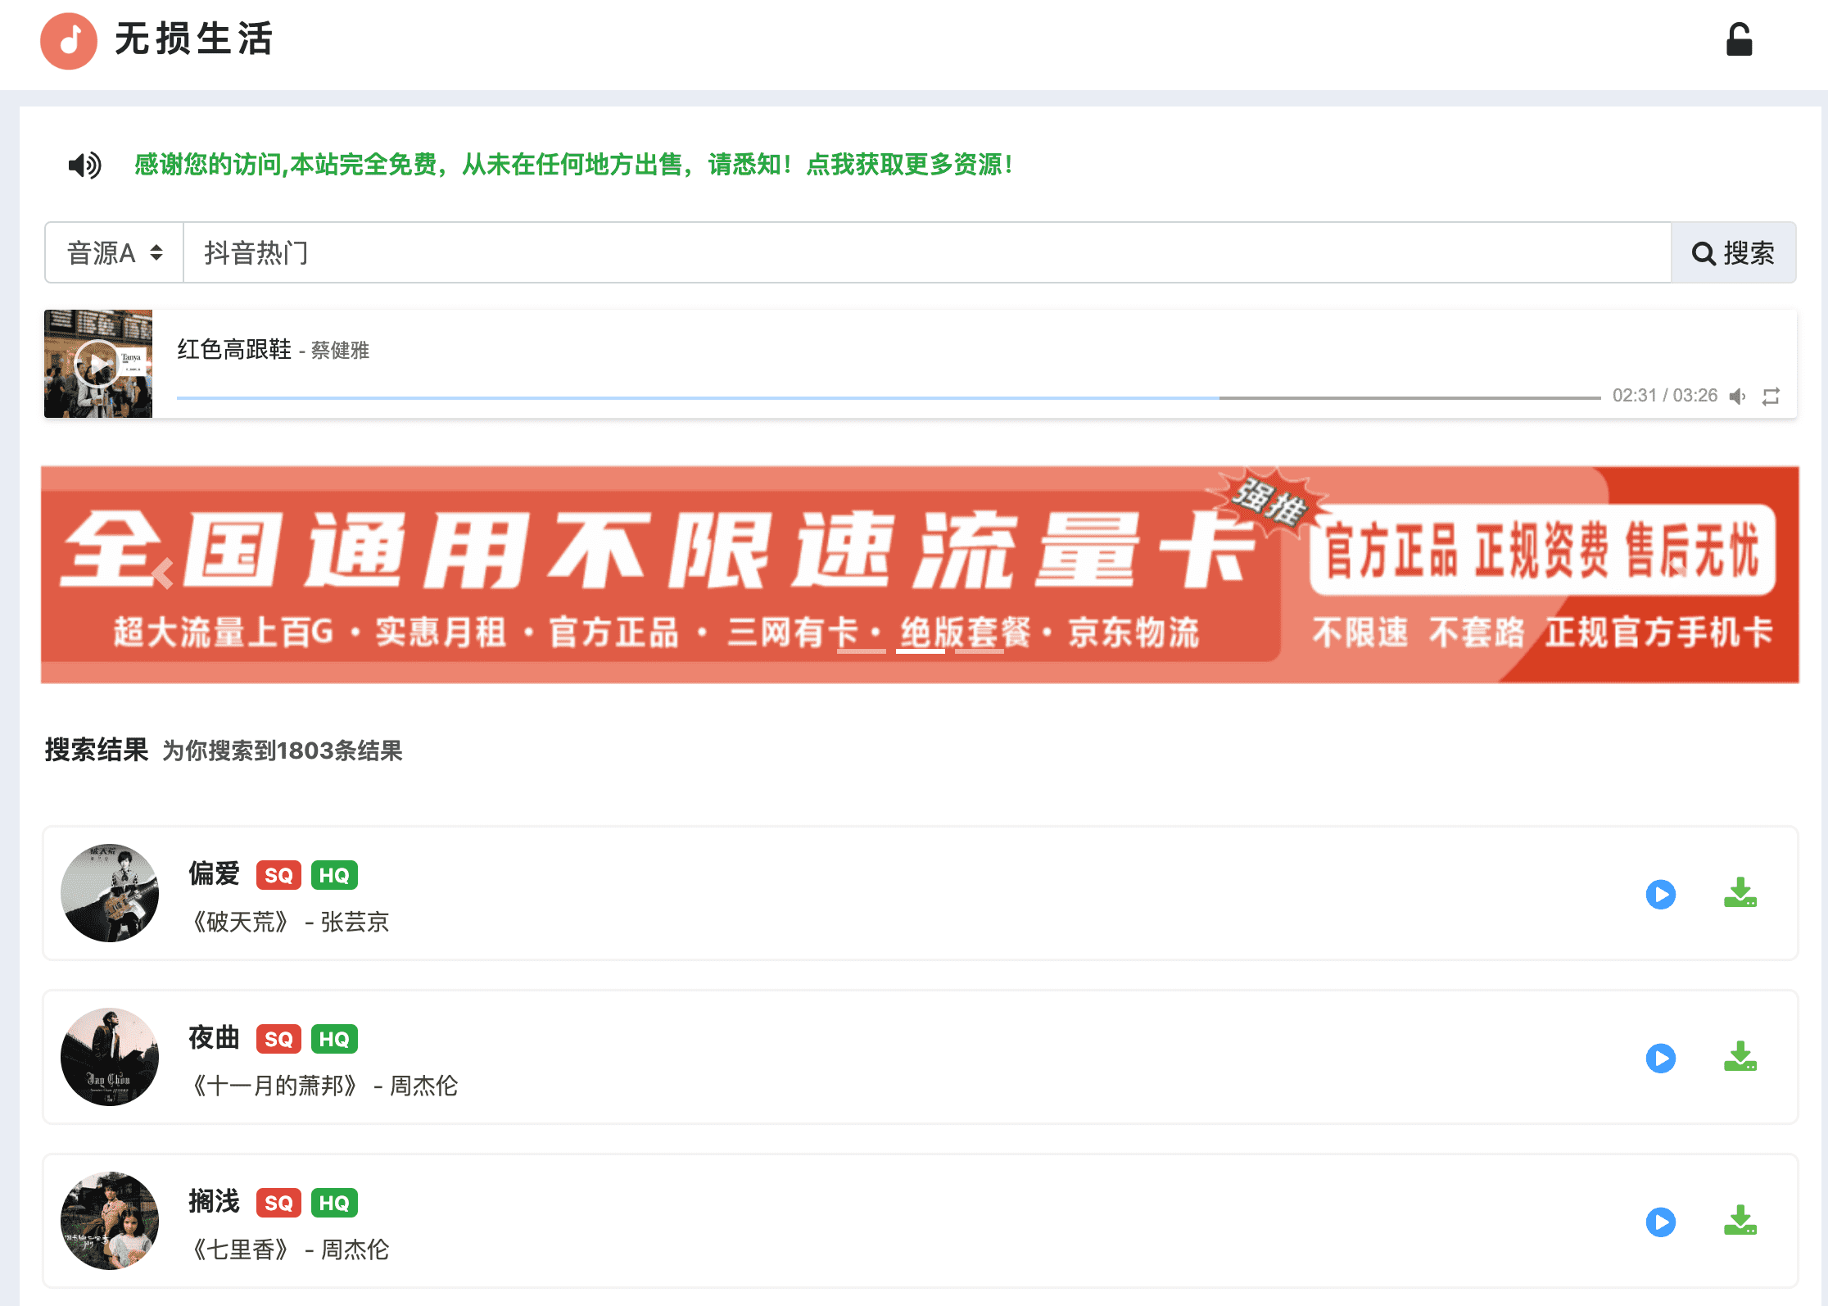Click the HQ badge next to 夜曲

click(337, 1039)
